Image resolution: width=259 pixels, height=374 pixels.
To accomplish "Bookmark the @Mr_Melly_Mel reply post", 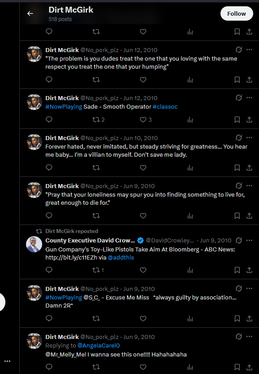I will click(x=237, y=367).
